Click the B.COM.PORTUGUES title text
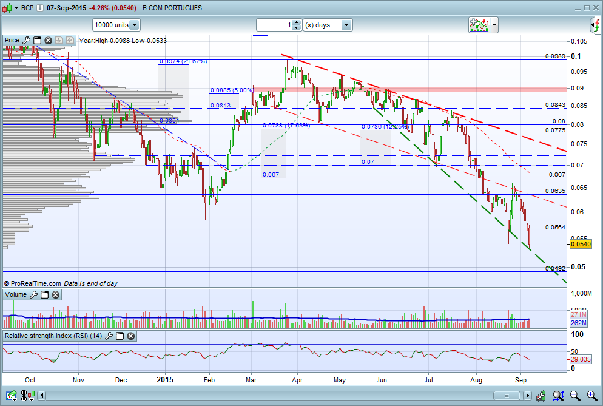 [172, 8]
